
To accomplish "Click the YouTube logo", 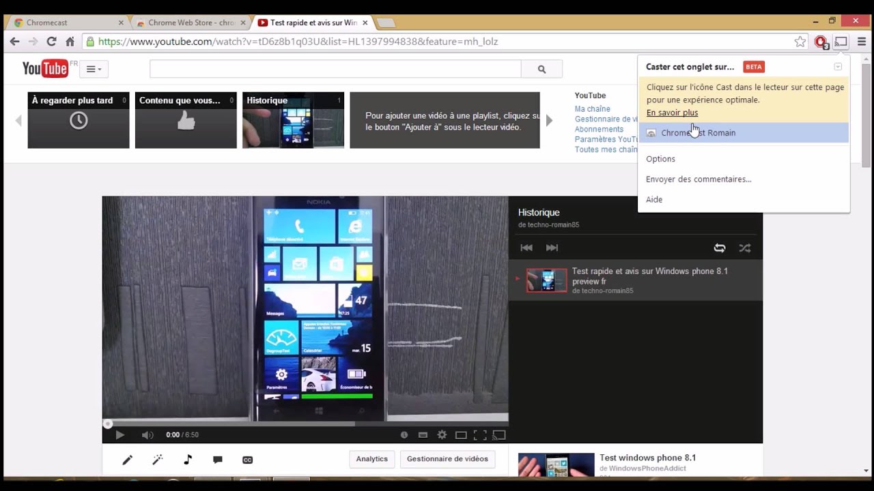I will tap(45, 68).
